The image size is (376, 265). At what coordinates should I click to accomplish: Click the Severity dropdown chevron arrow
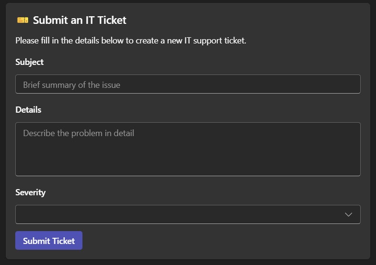click(348, 214)
